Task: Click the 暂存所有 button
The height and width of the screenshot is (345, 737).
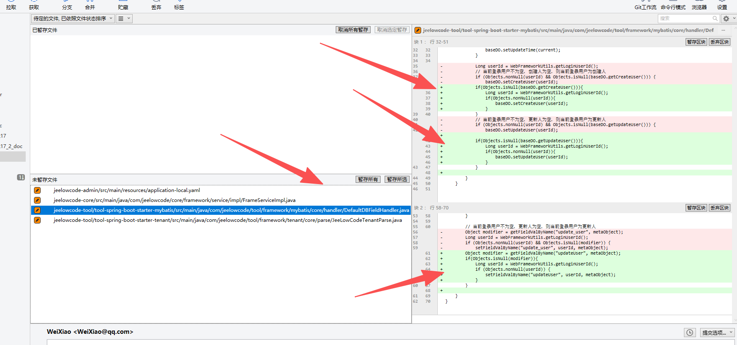Action: [x=368, y=180]
